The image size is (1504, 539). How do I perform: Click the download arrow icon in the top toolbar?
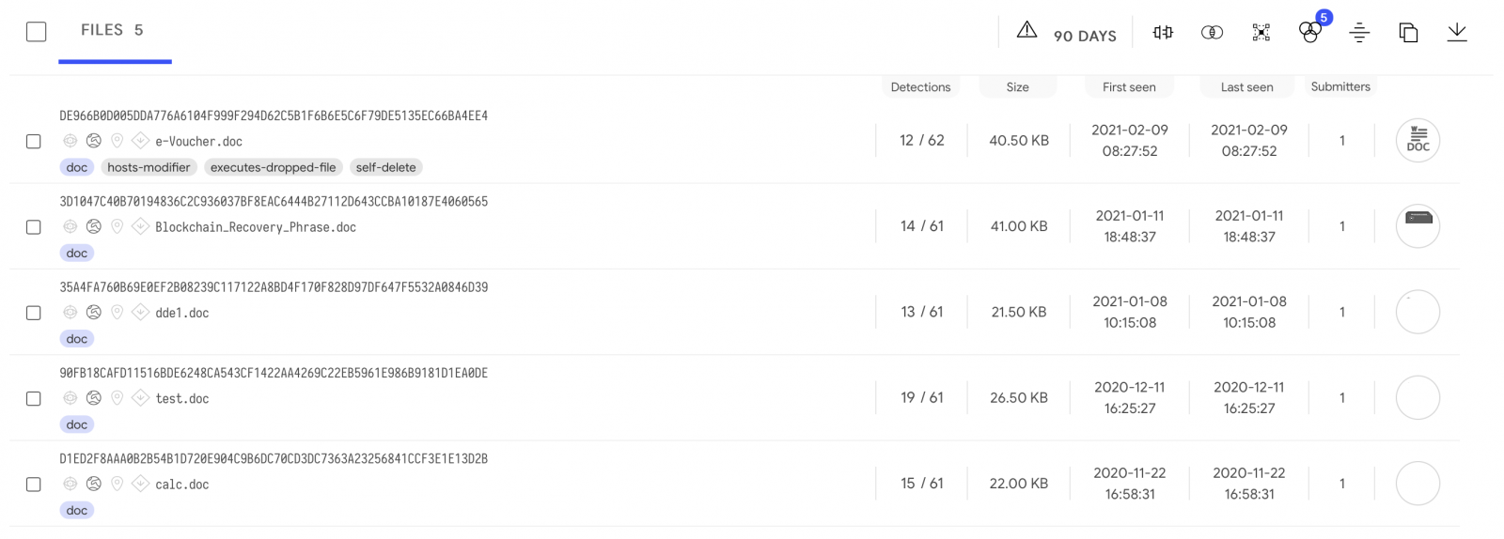1456,33
